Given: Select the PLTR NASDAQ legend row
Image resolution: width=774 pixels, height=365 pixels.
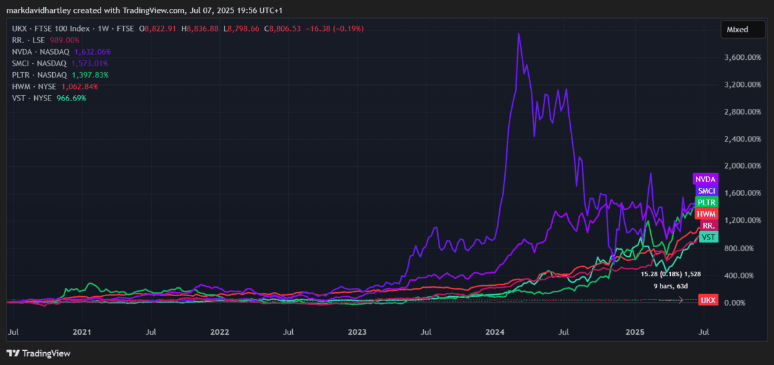Looking at the screenshot, I should click(x=60, y=75).
